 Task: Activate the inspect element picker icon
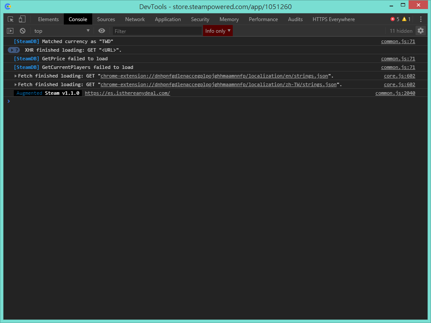tap(10, 19)
